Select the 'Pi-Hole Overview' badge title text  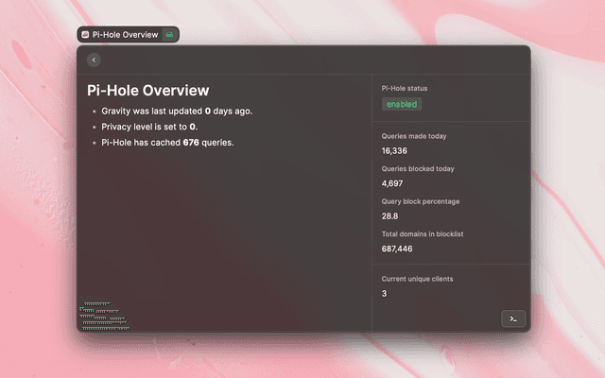(126, 35)
